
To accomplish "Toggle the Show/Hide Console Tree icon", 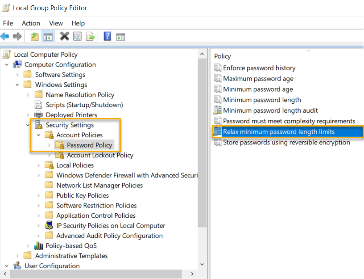I will click(x=48, y=36).
